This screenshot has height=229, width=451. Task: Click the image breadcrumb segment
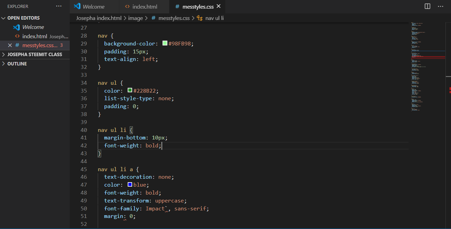135,18
